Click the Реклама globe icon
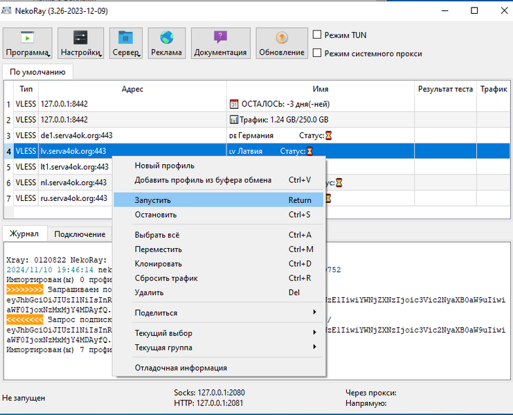The width and height of the screenshot is (513, 415). click(166, 37)
